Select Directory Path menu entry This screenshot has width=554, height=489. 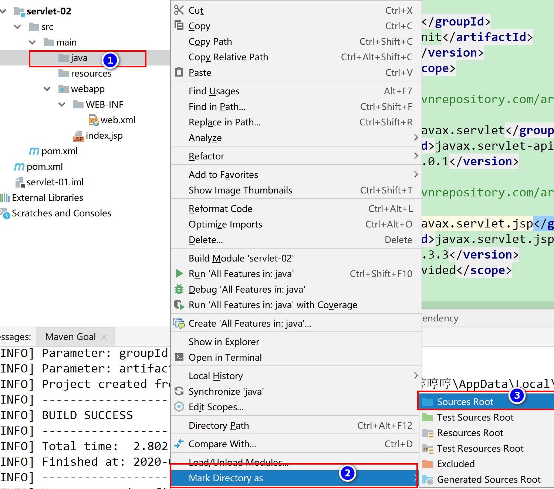pos(296,425)
